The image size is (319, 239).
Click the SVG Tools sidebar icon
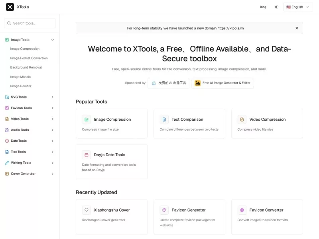[7, 97]
